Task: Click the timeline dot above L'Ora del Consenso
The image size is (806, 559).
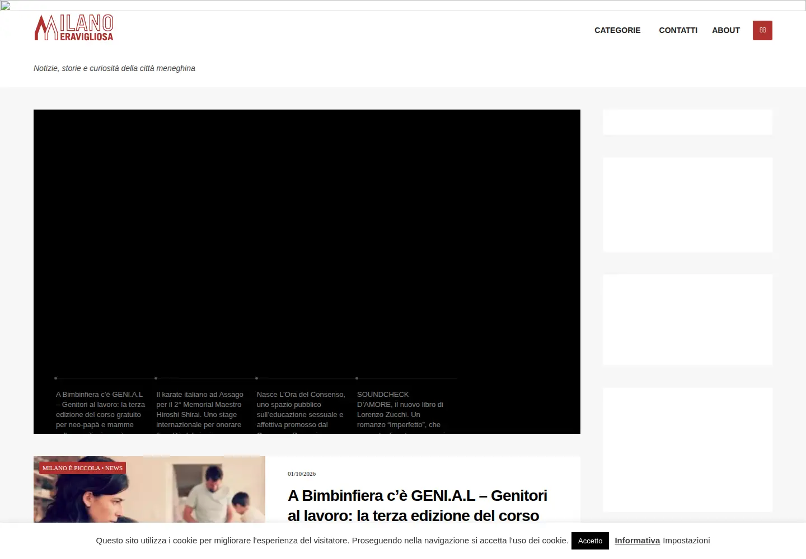Action: (x=256, y=378)
